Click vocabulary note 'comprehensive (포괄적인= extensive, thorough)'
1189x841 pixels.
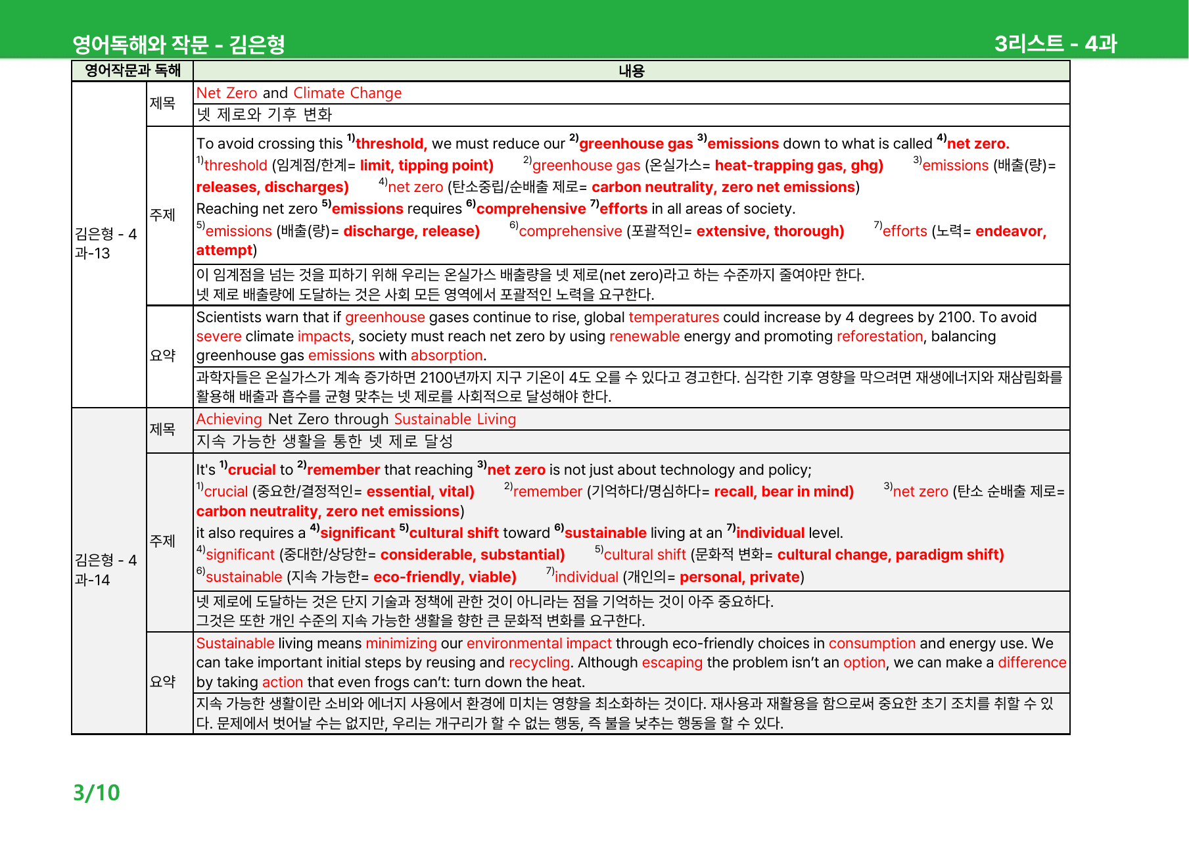tap(677, 231)
